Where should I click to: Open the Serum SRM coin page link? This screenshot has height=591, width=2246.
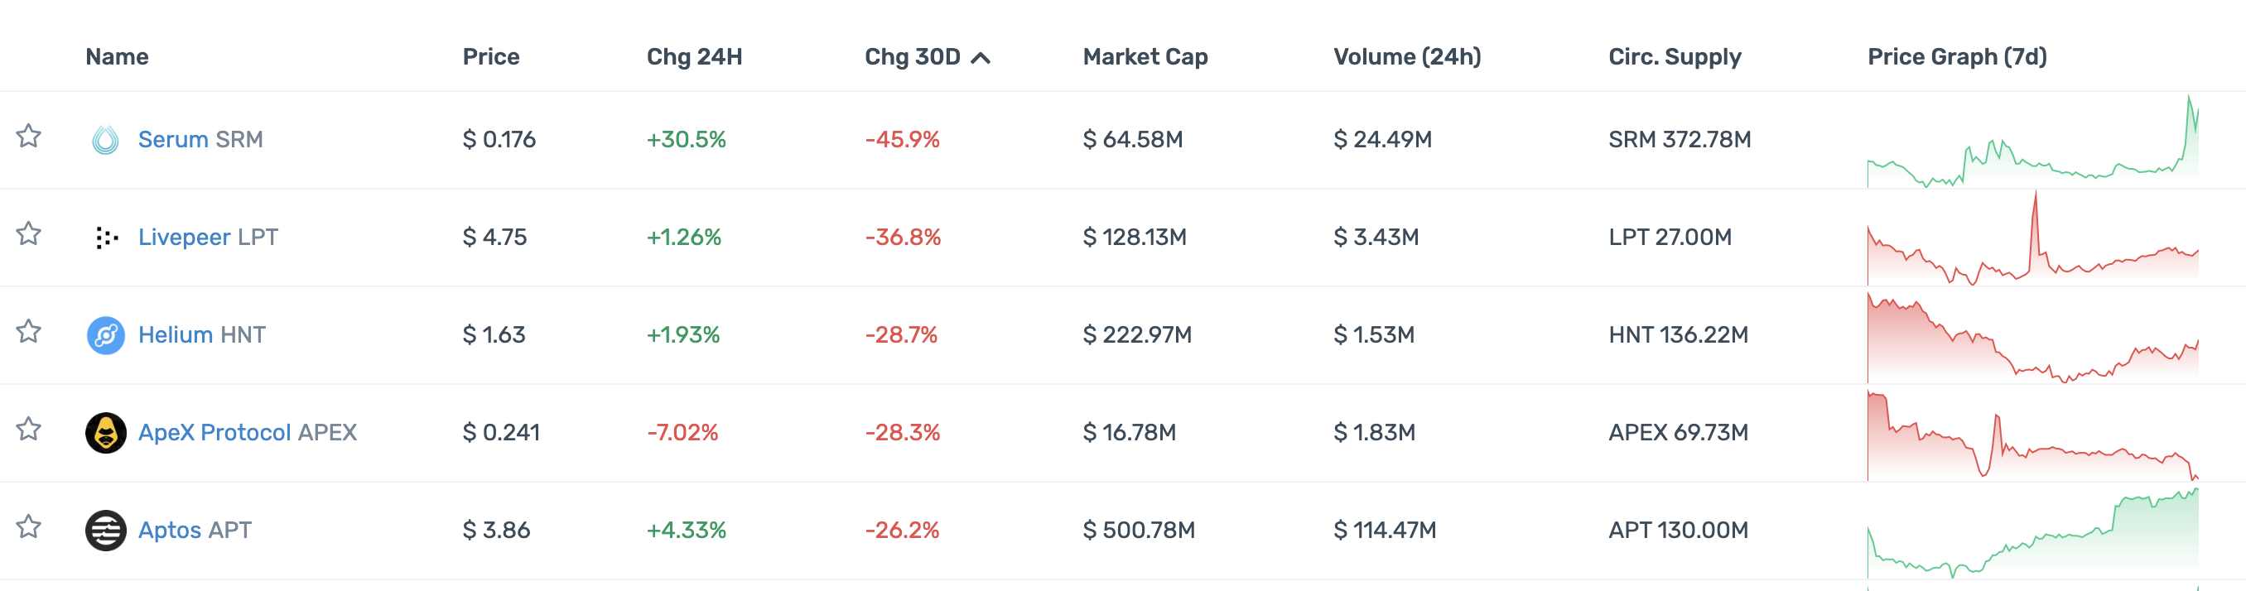tap(200, 139)
